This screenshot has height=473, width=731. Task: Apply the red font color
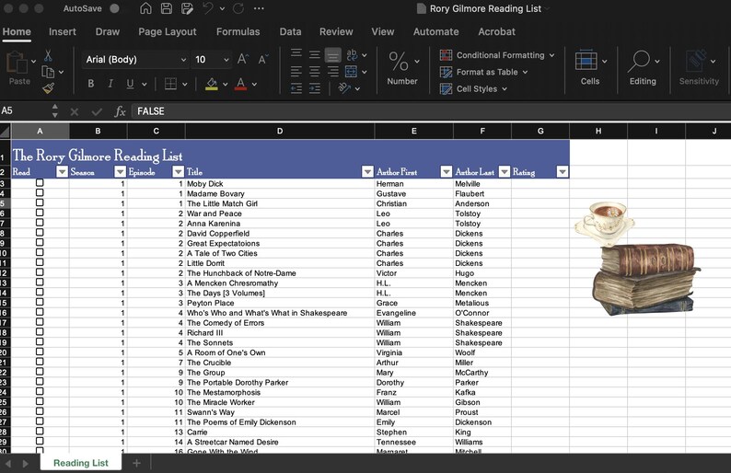tap(240, 85)
